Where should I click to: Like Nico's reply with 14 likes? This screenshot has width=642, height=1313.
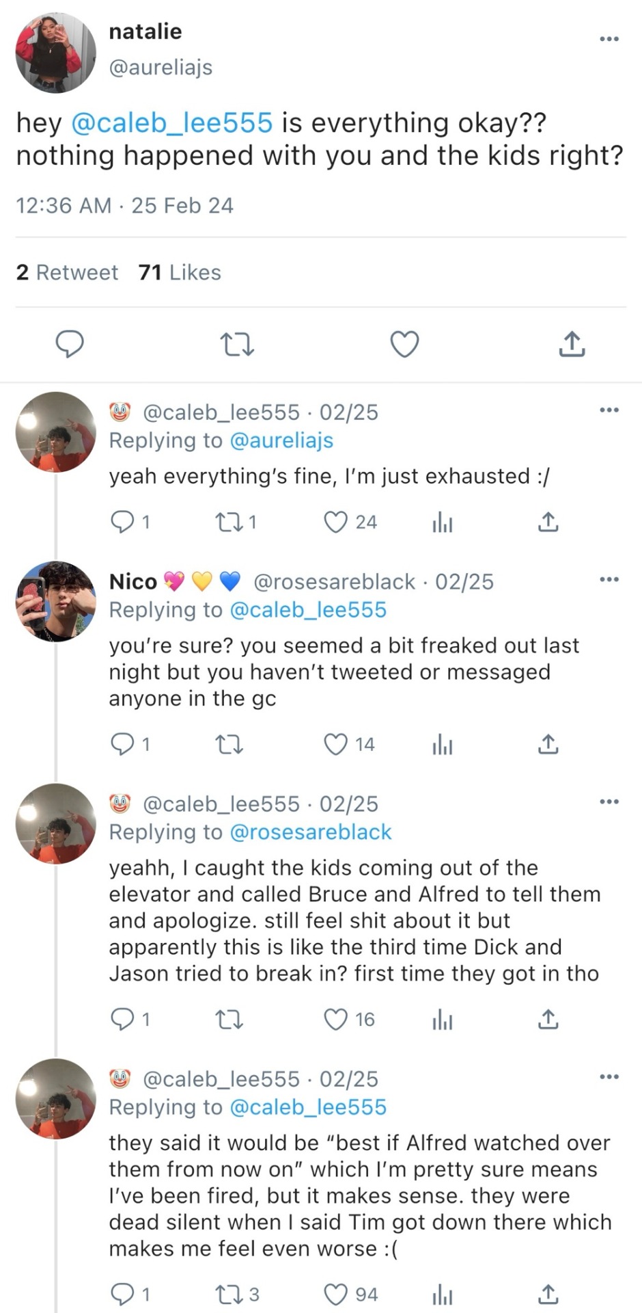click(335, 744)
